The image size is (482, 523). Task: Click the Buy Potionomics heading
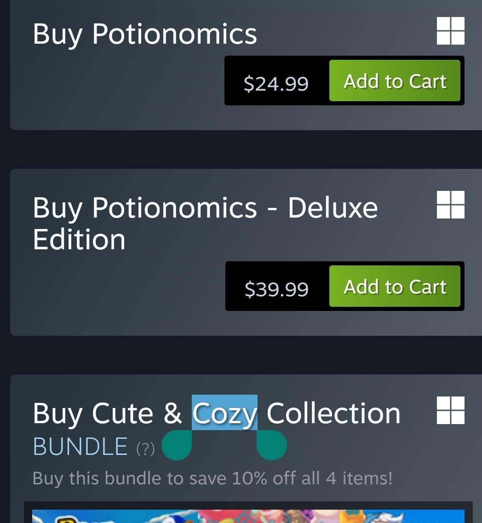145,34
